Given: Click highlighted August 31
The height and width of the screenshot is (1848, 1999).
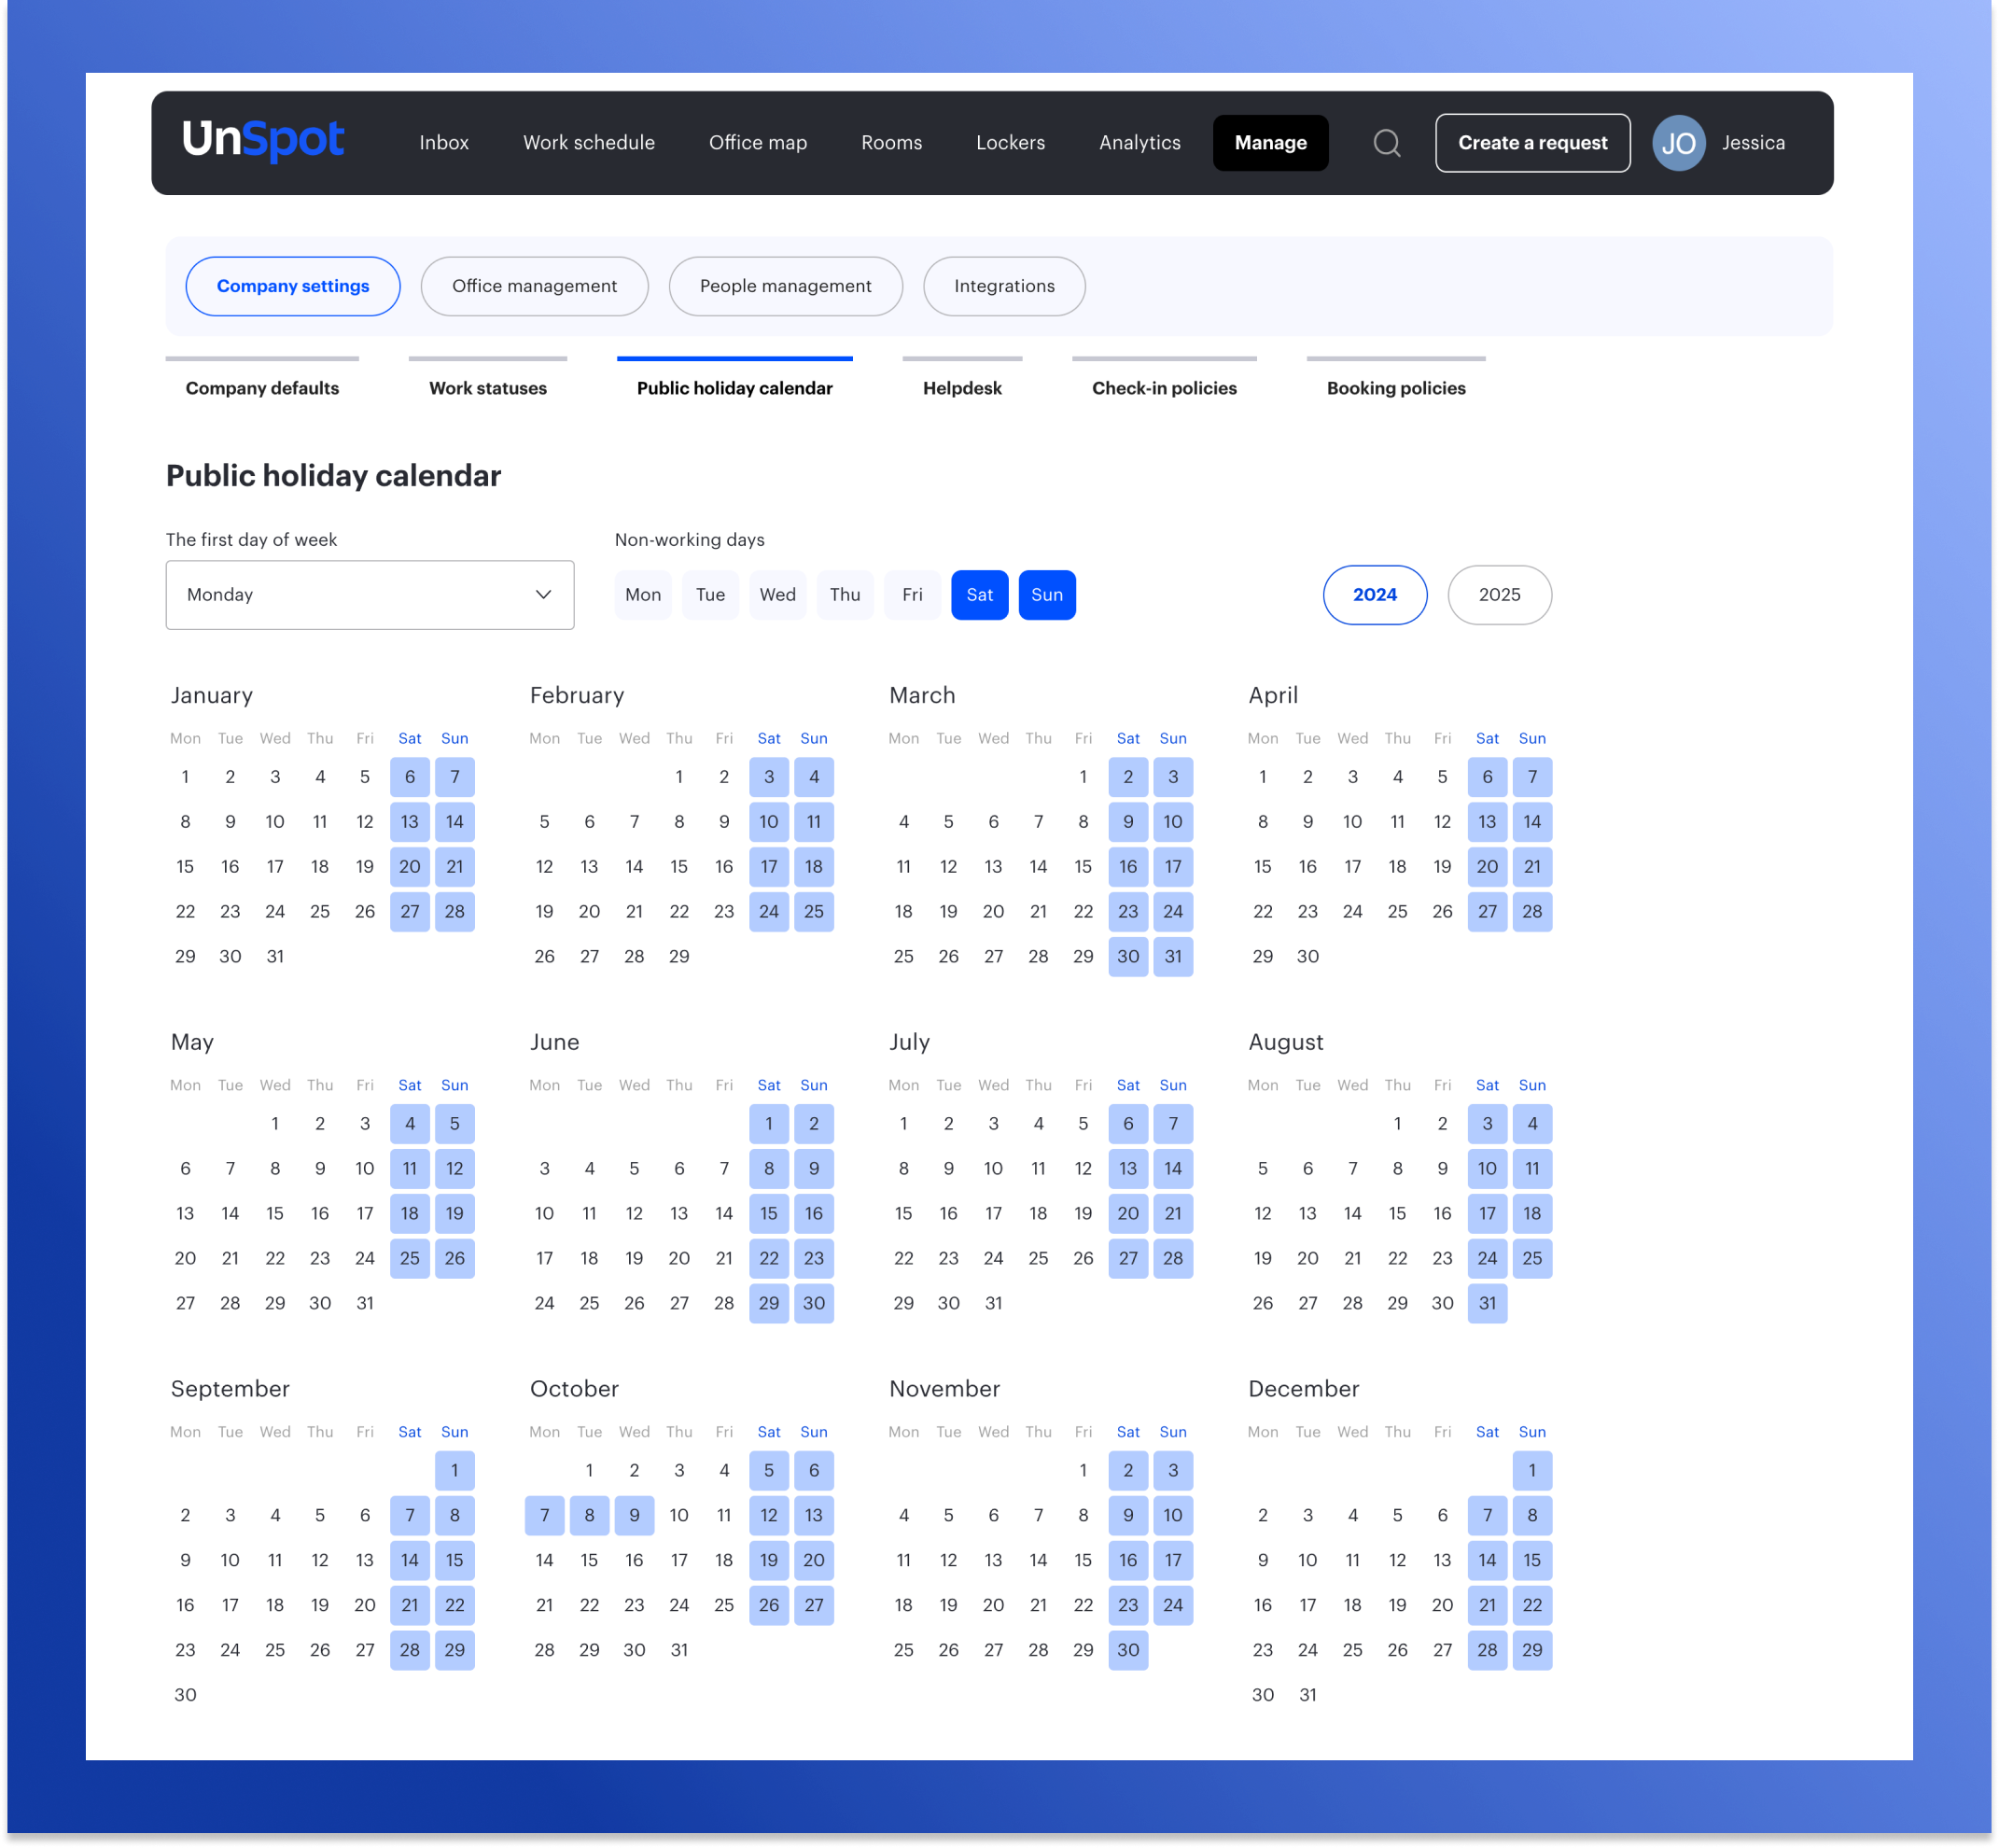Looking at the screenshot, I should pos(1488,1304).
